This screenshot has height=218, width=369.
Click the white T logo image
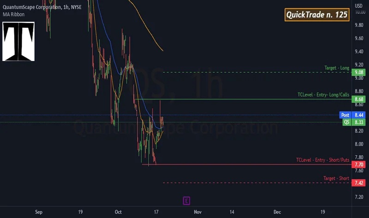[19, 42]
